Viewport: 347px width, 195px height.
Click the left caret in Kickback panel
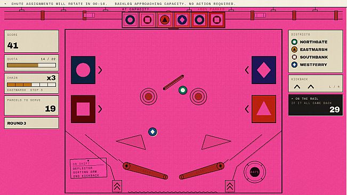[x=297, y=87]
